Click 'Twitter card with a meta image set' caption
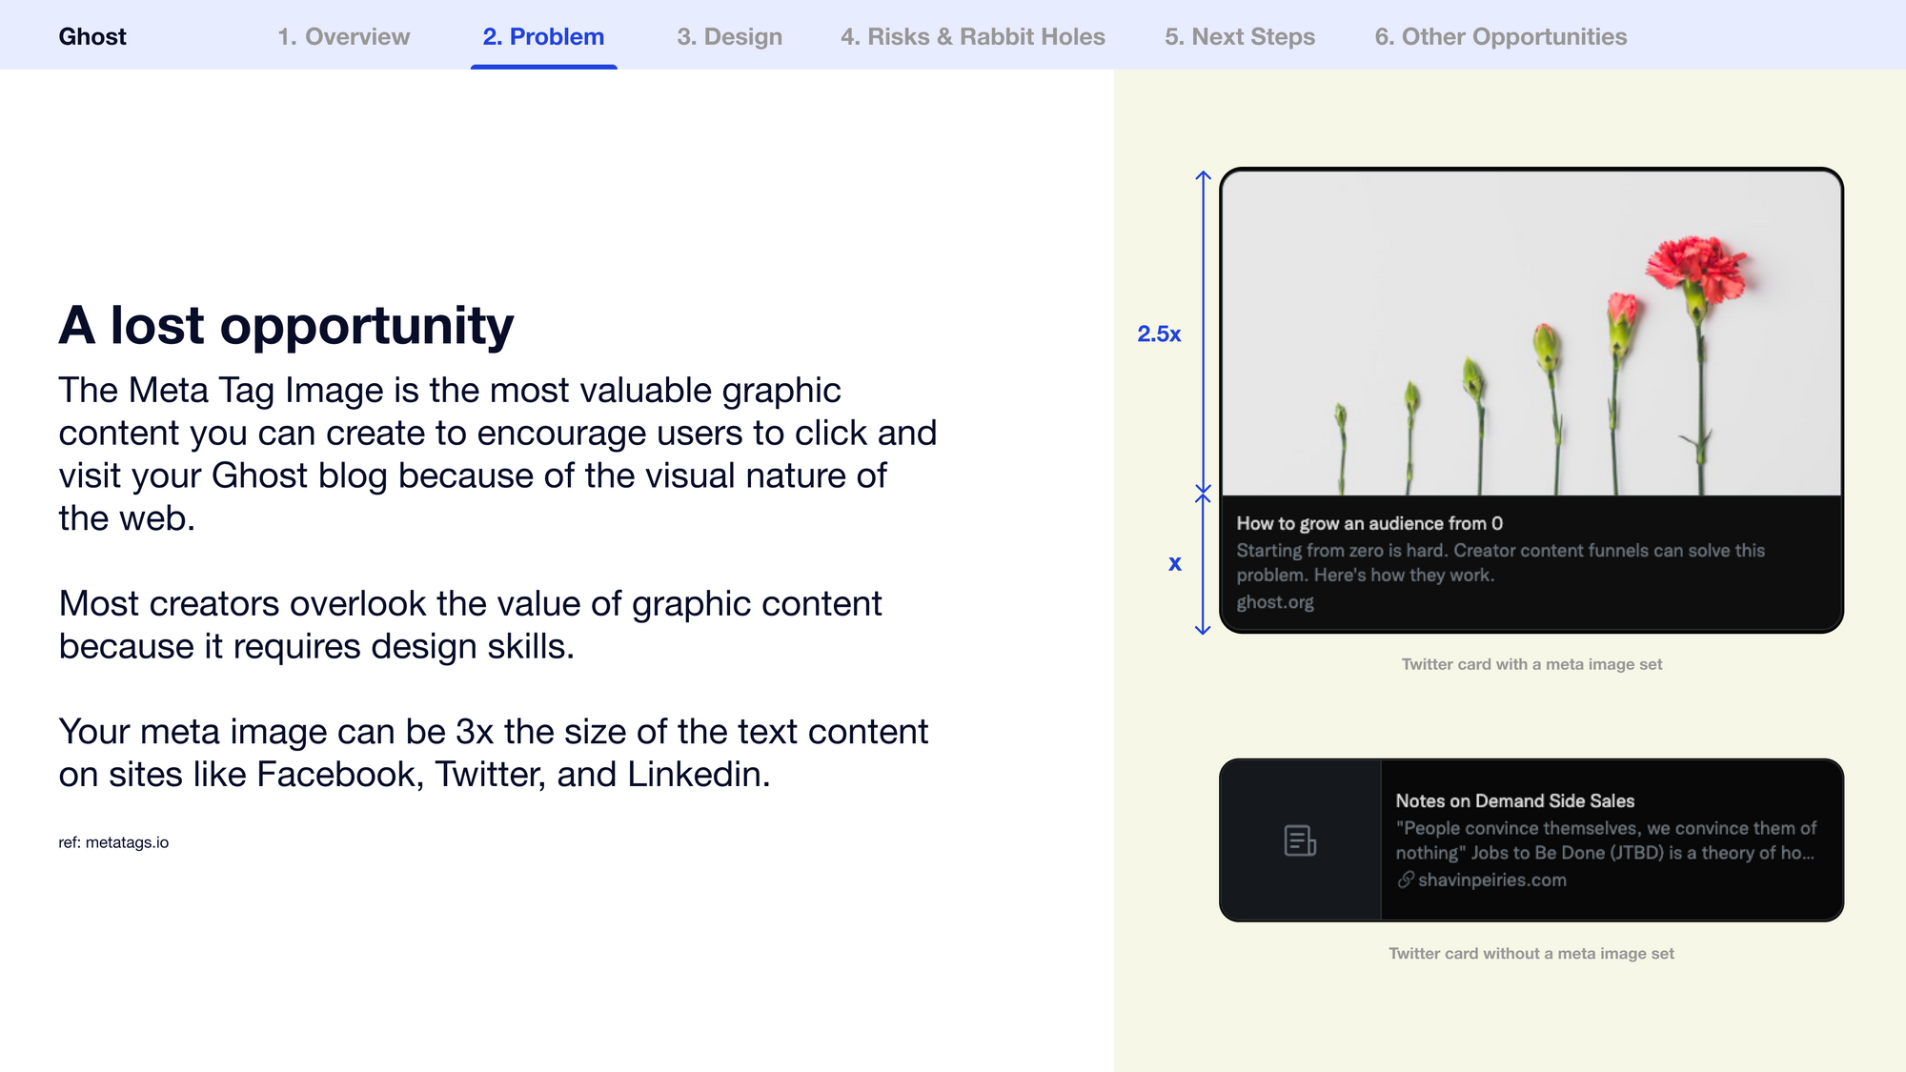The image size is (1906, 1072). pos(1531,664)
